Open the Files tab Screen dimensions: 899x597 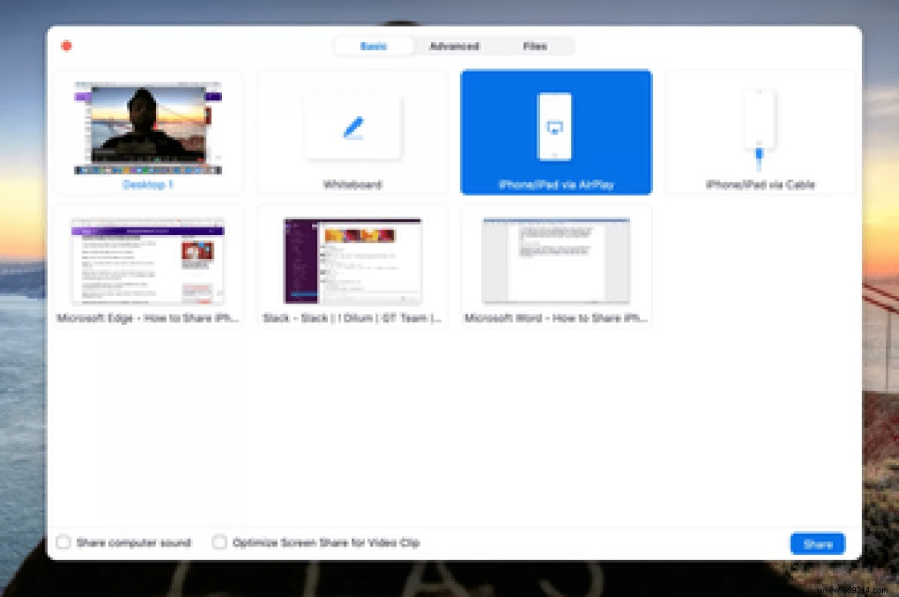(x=535, y=46)
